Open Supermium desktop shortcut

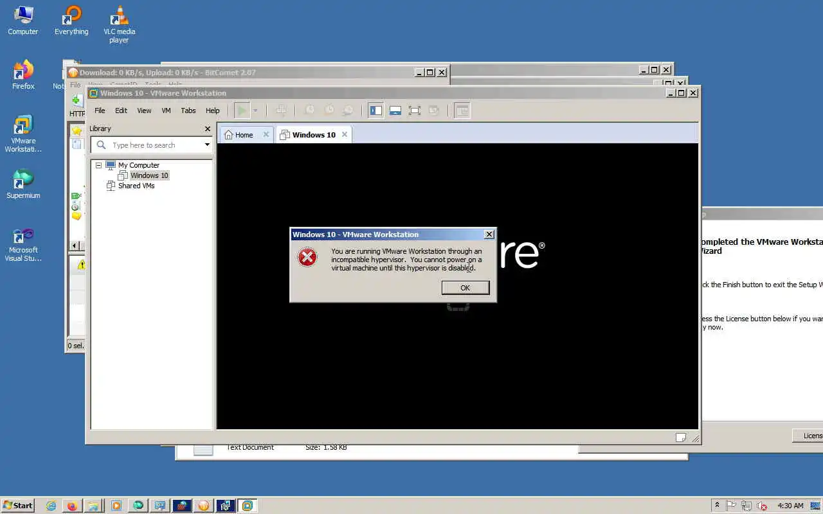tap(23, 184)
